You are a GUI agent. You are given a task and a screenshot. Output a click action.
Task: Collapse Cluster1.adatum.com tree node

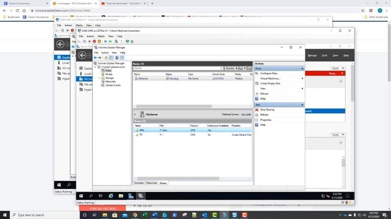pos(95,67)
